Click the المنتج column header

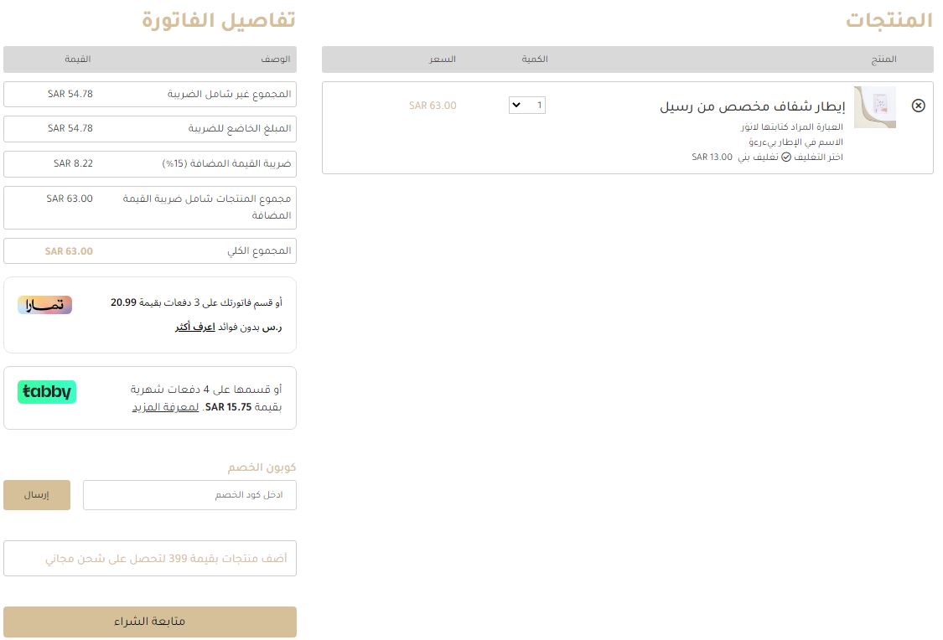point(883,59)
